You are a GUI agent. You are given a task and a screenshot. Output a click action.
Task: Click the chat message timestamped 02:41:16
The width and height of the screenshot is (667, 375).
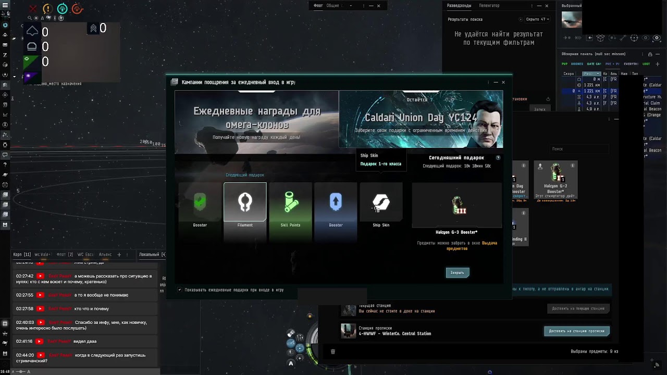(85, 341)
